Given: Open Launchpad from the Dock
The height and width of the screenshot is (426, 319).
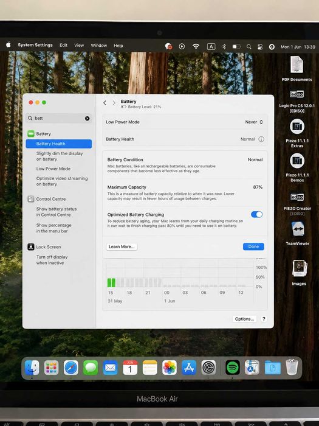Looking at the screenshot, I should coord(51,368).
